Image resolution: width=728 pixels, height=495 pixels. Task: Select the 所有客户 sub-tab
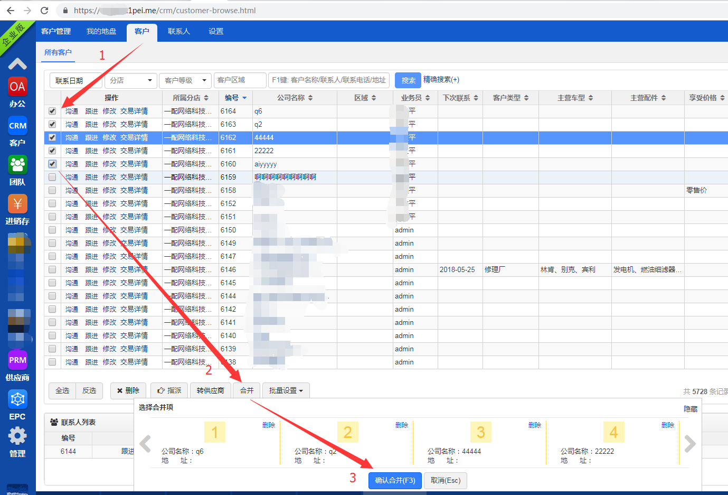click(58, 53)
